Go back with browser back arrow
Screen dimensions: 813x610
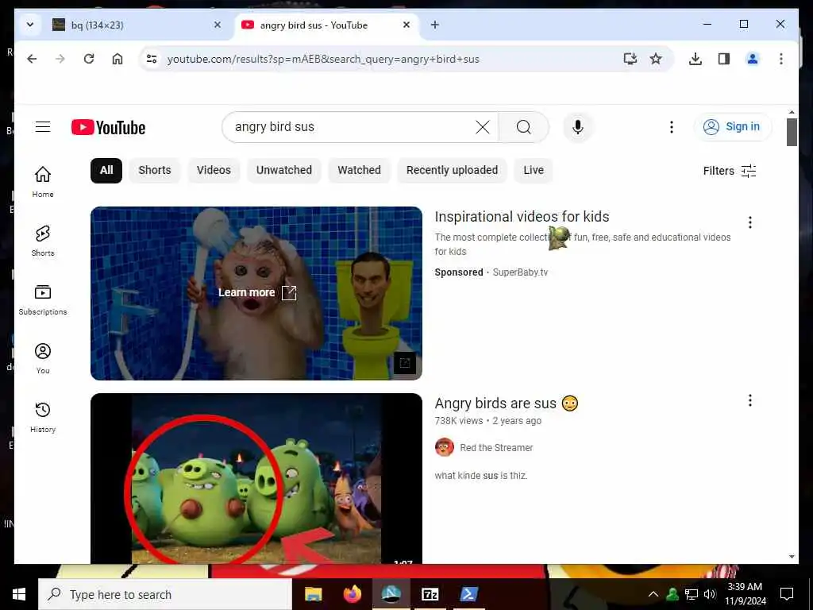click(x=32, y=59)
